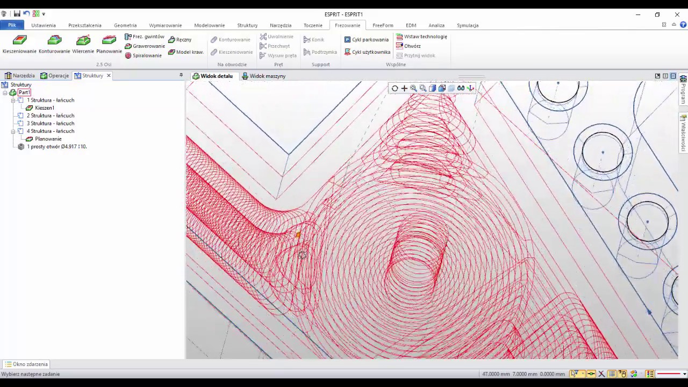This screenshot has height=387, width=688.
Task: Select 2 Struktura - łańcuch in tree
Action: pyautogui.click(x=51, y=116)
